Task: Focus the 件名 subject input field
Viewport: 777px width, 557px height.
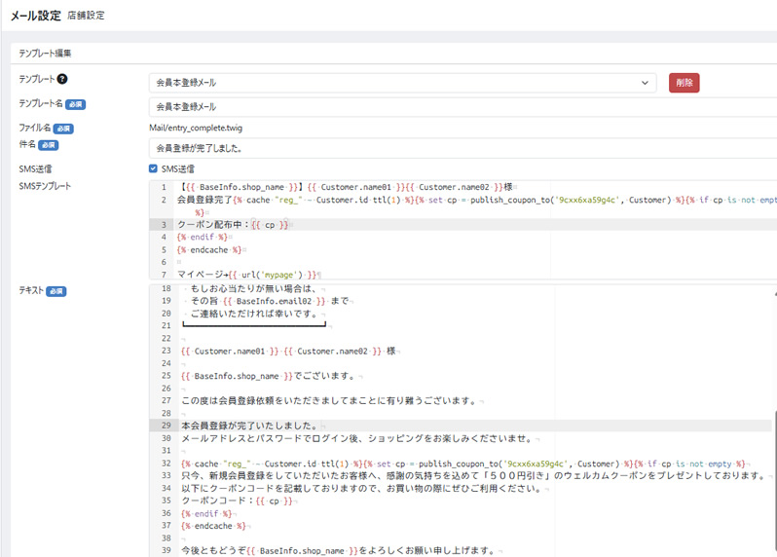Action: 462,148
